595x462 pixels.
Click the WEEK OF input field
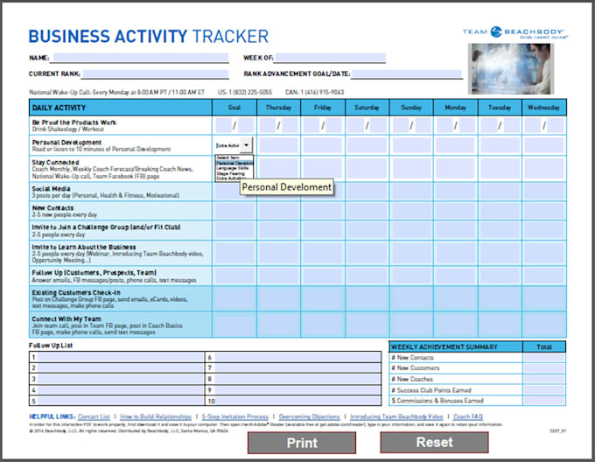coord(330,58)
